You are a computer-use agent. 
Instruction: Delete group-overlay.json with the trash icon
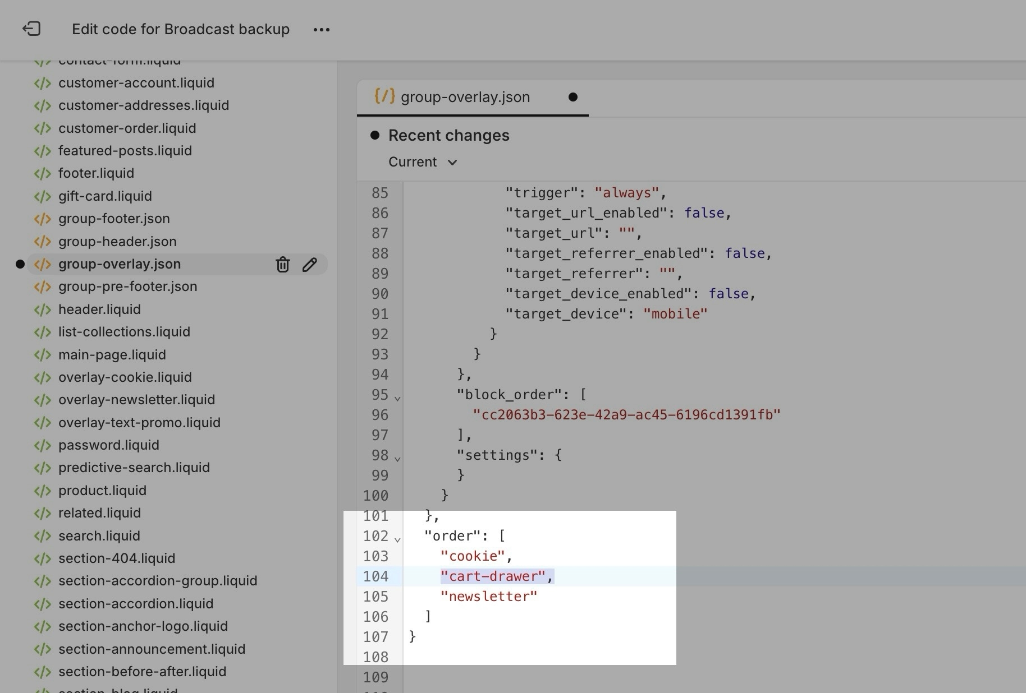click(x=283, y=264)
